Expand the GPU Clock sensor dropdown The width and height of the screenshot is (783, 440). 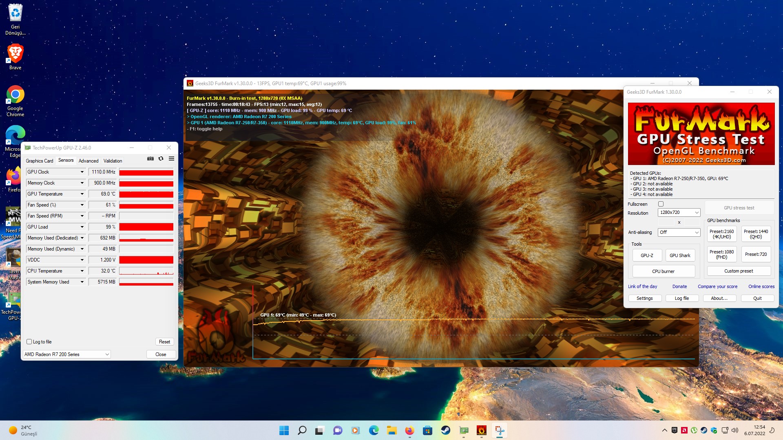82,172
